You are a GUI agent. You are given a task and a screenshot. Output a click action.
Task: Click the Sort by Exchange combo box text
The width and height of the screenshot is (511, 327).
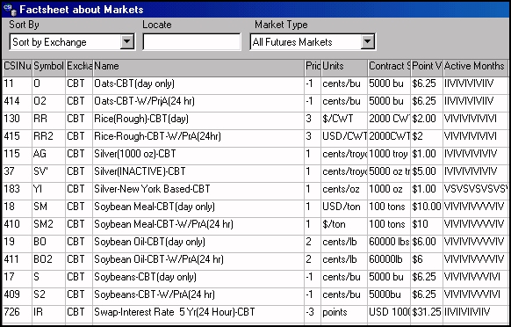pos(49,42)
